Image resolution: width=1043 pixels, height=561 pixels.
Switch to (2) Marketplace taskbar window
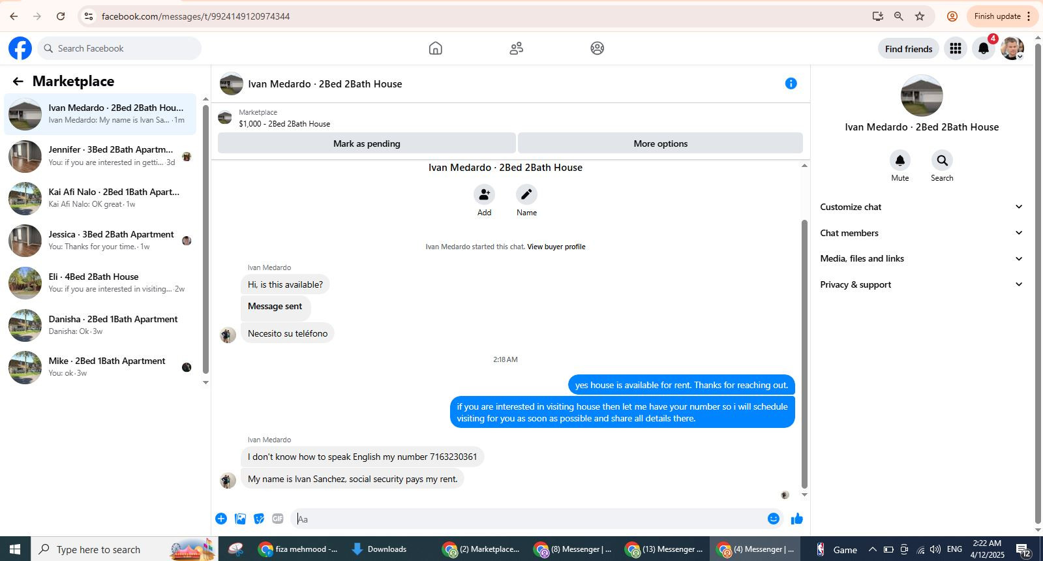[x=482, y=549]
